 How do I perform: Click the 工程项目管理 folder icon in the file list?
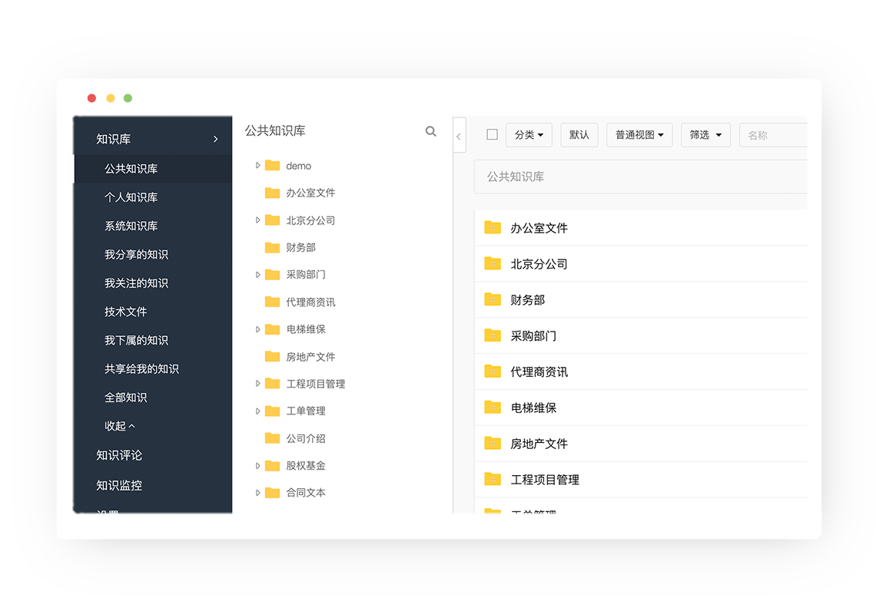[x=493, y=479]
